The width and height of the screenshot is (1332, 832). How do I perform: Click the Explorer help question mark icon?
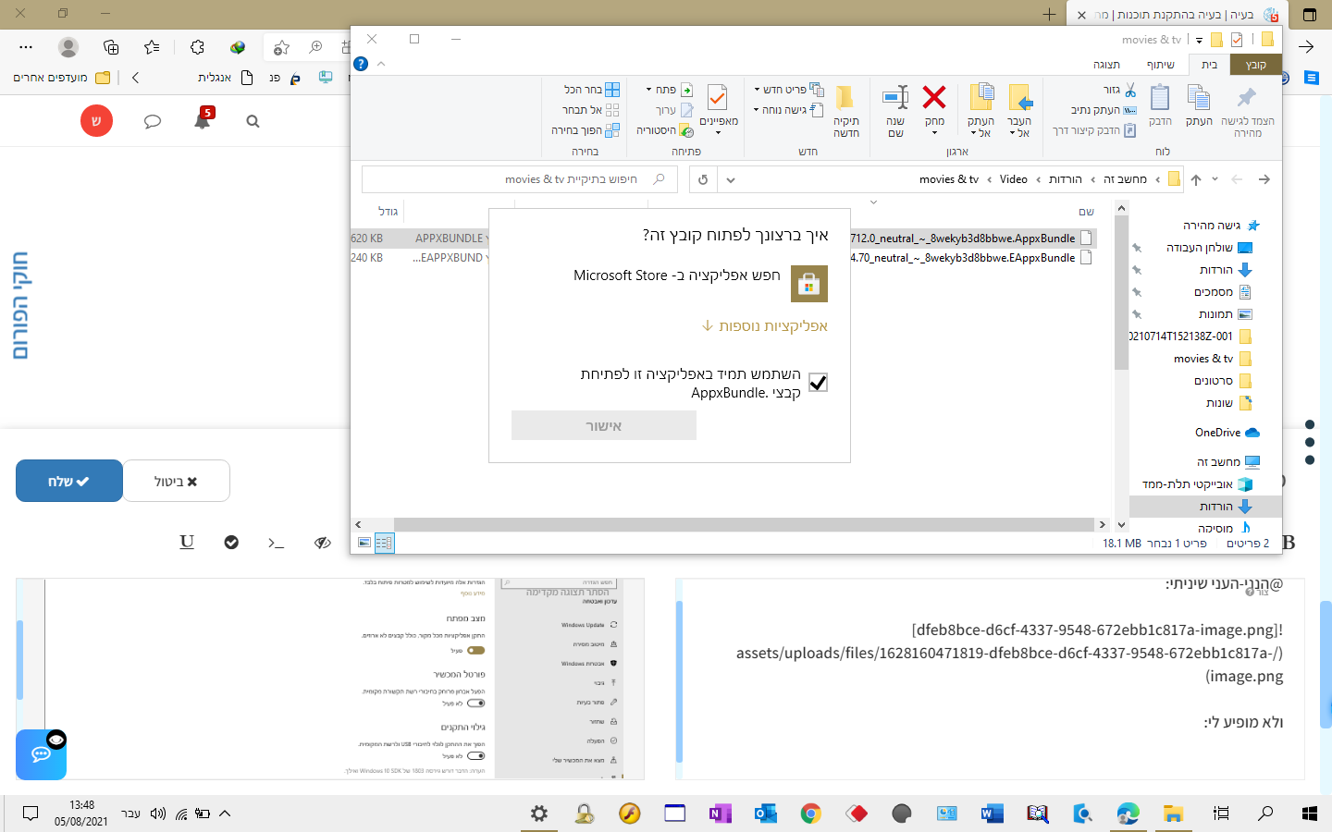(x=362, y=64)
